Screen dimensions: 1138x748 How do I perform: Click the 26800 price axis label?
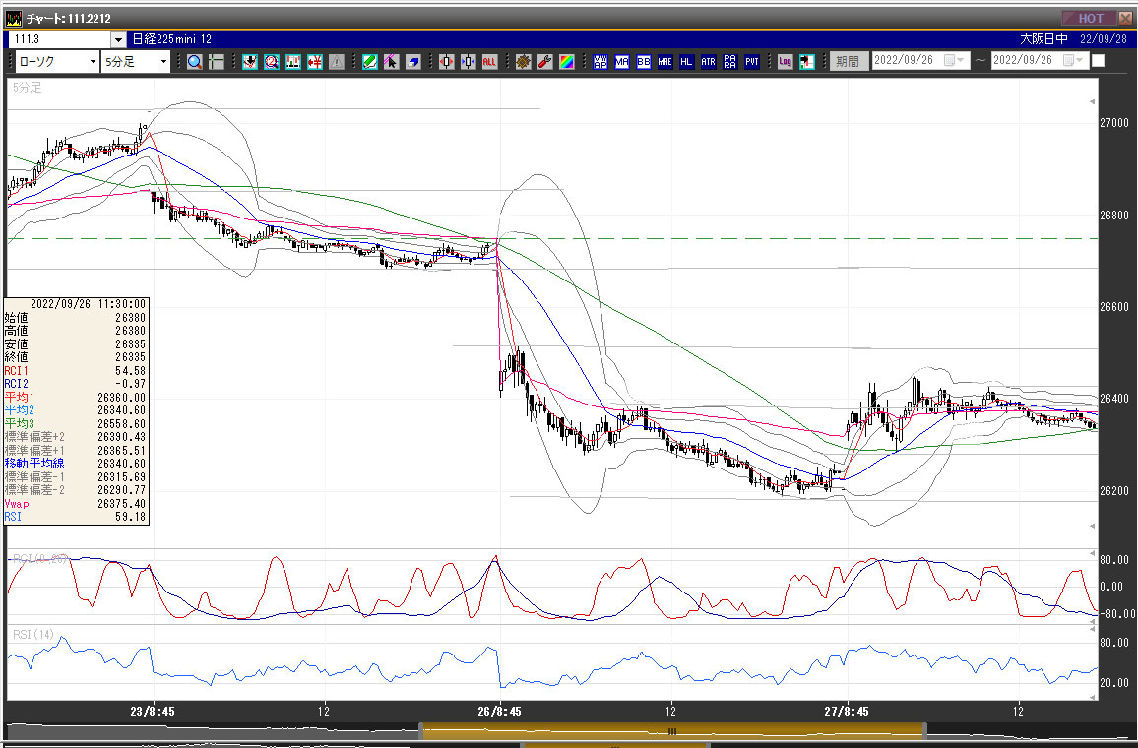coord(1114,215)
